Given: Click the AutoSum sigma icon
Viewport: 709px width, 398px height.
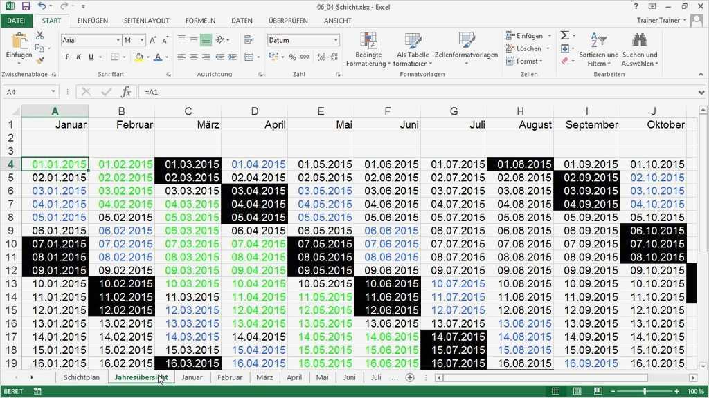Looking at the screenshot, I should pos(565,35).
